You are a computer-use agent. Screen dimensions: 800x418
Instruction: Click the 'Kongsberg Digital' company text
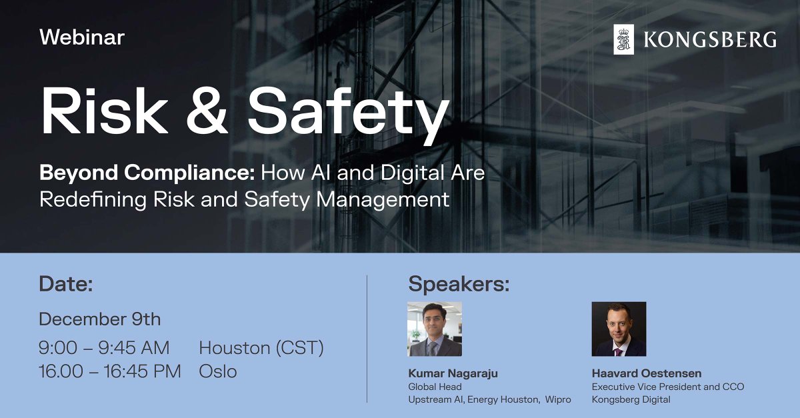(x=631, y=399)
